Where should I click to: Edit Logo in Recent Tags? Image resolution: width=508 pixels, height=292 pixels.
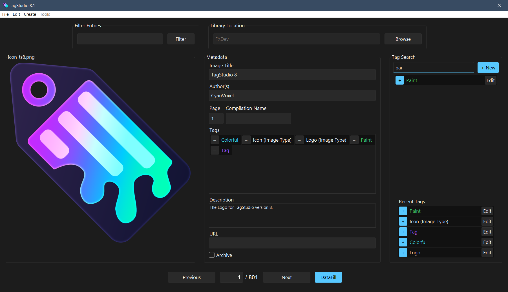tap(487, 253)
